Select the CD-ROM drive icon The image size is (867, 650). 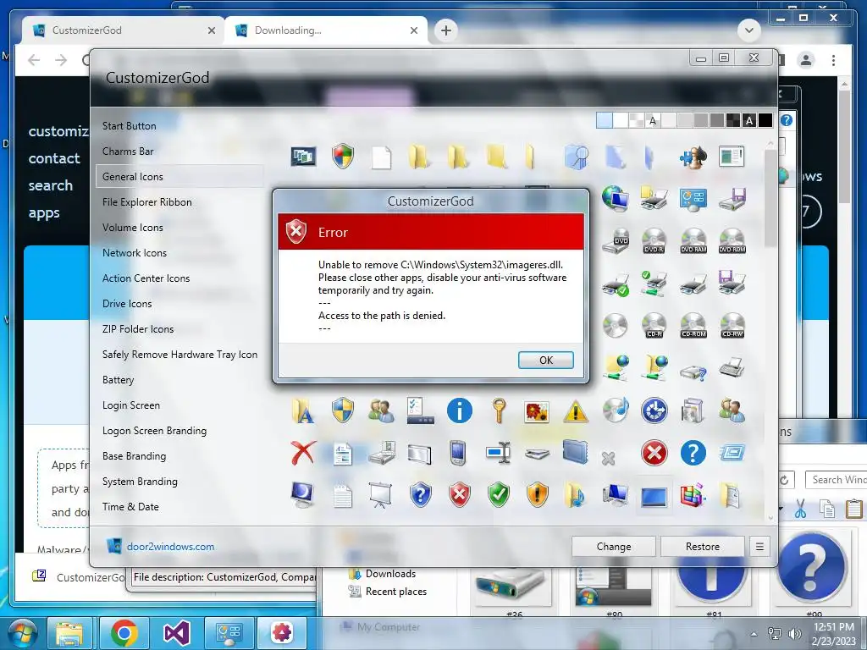(693, 325)
